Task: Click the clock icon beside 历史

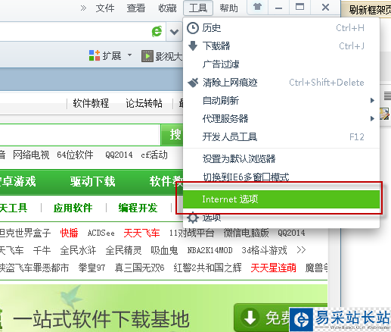Action: click(193, 28)
